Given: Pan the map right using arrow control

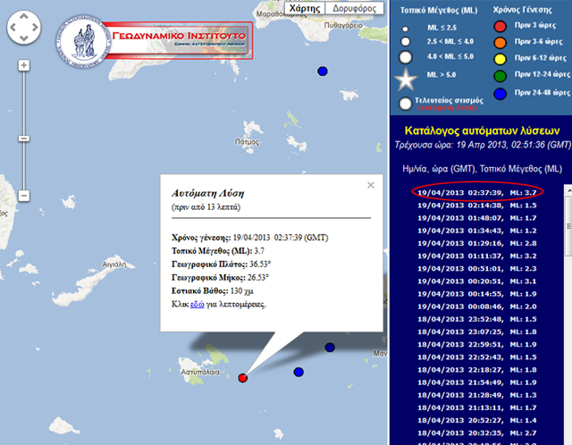Looking at the screenshot, I should point(35,31).
